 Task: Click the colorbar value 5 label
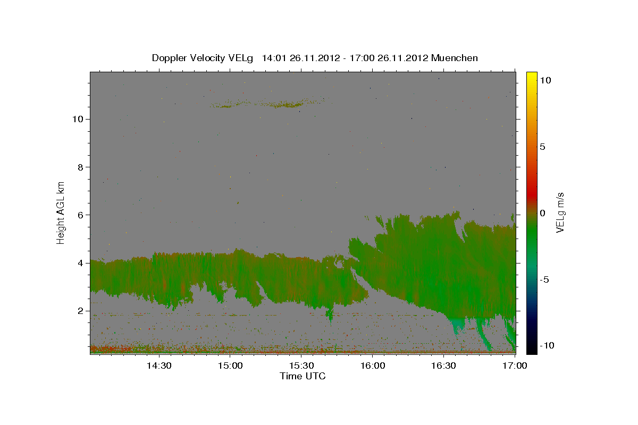pos(542,147)
